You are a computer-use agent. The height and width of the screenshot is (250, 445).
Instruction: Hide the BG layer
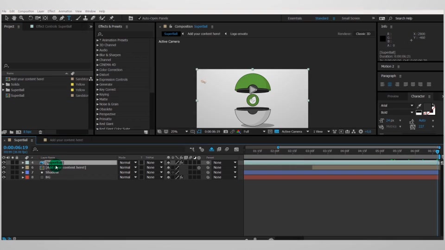[4, 177]
